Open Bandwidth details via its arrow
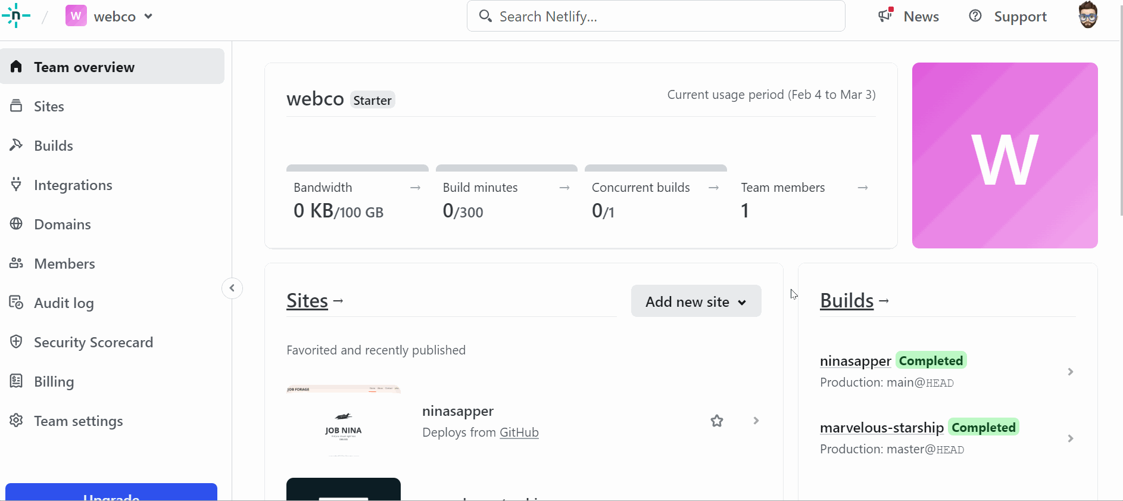1123x501 pixels. point(416,188)
